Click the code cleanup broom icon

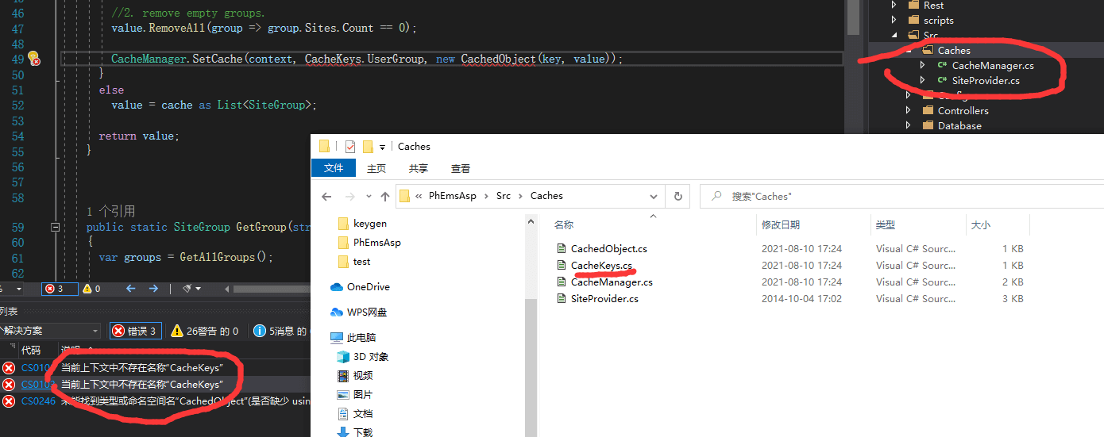[187, 289]
